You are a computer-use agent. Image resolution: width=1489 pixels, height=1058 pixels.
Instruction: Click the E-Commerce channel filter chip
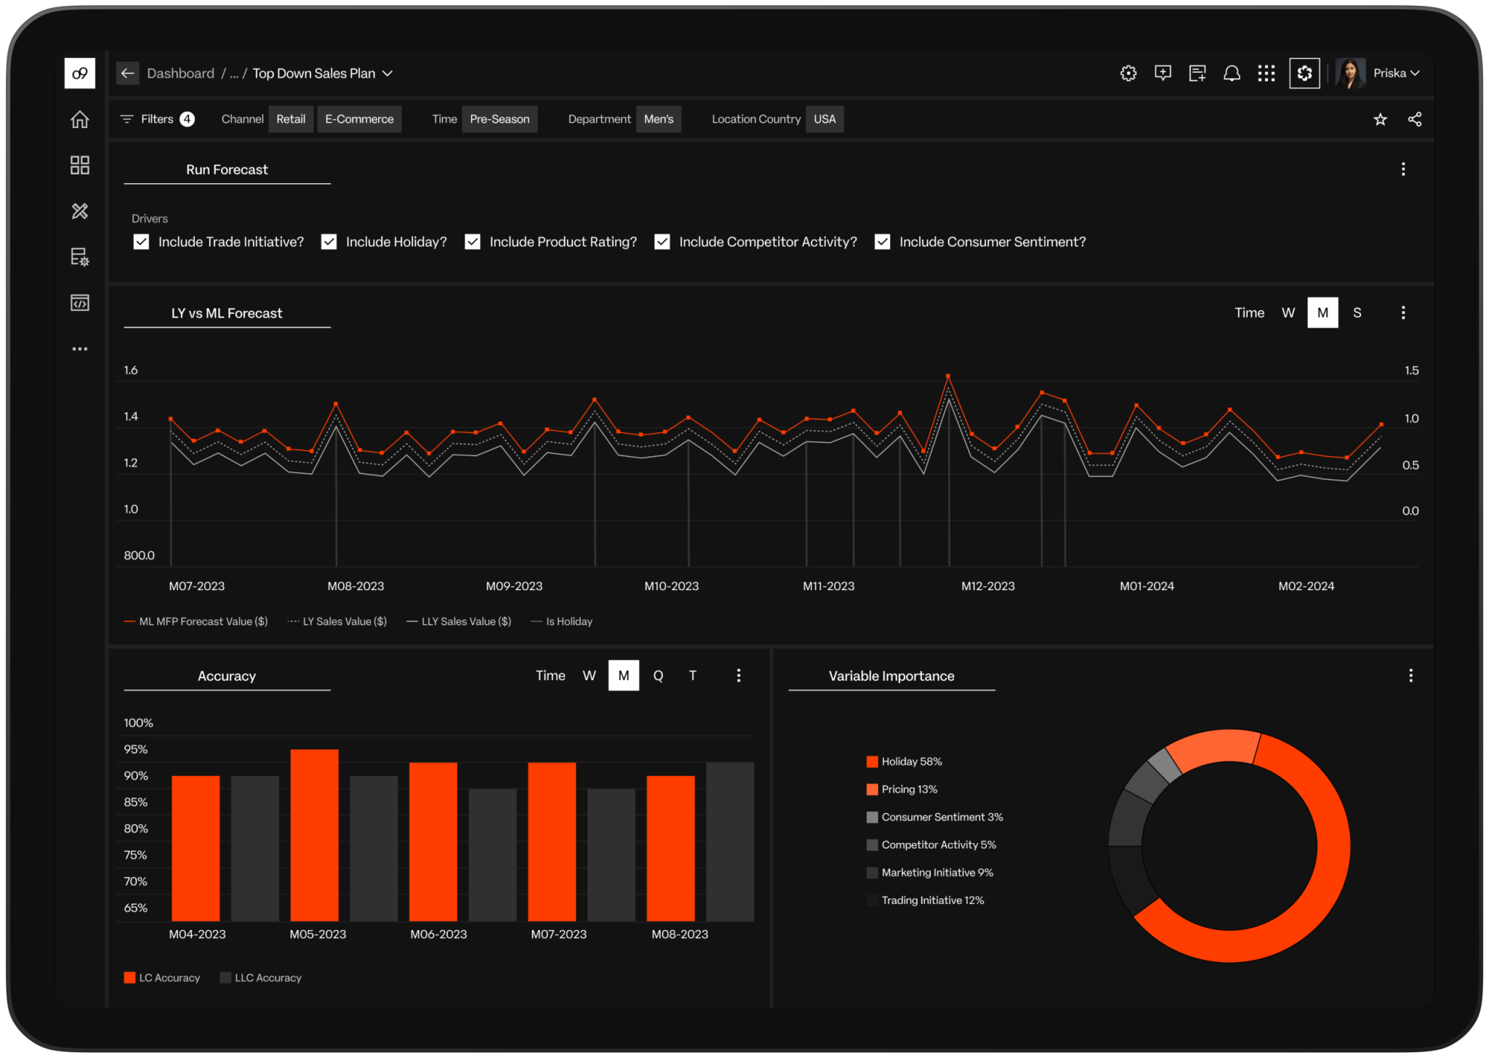pos(359,119)
